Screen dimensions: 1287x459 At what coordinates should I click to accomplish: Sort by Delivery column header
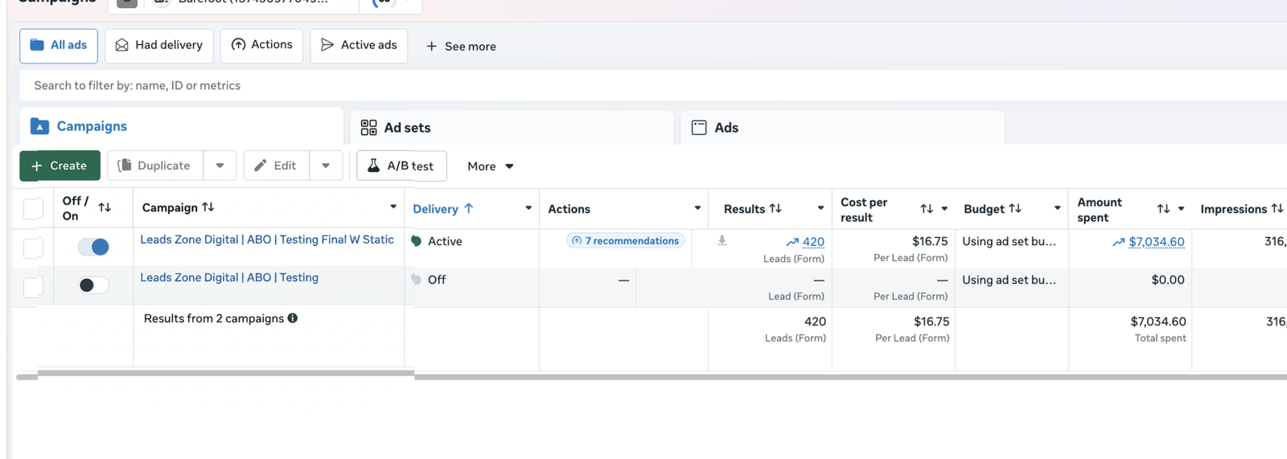[443, 209]
